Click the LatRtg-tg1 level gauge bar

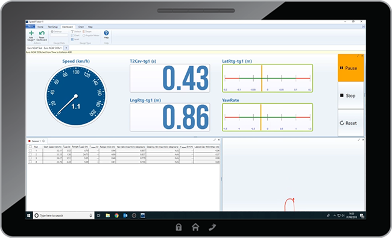[x=267, y=78]
